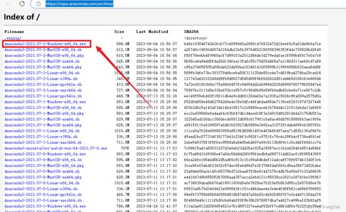Download Anaconda3-2023.07-1-MacOSX-arm64.pkg
Image resolution: width=346 pixels, height=212 pixels.
(x=43, y=125)
